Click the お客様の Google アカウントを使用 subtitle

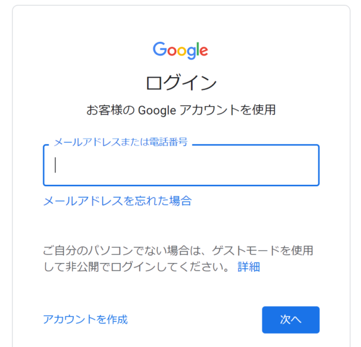pyautogui.click(x=181, y=110)
